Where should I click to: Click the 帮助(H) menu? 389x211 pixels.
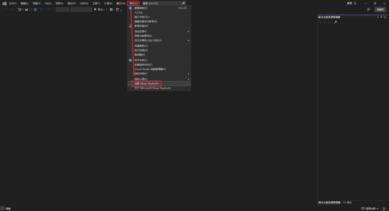(x=134, y=4)
